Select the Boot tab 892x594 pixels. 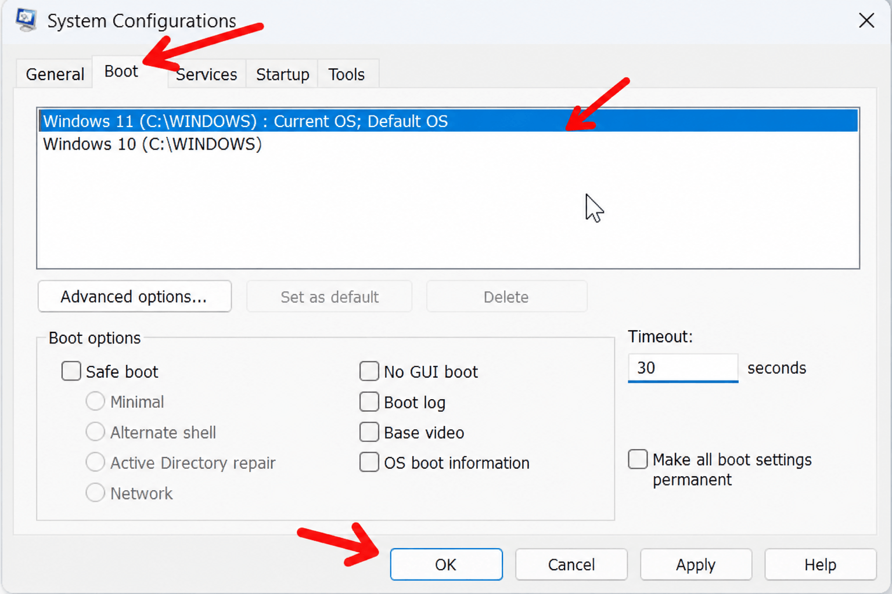(x=121, y=71)
